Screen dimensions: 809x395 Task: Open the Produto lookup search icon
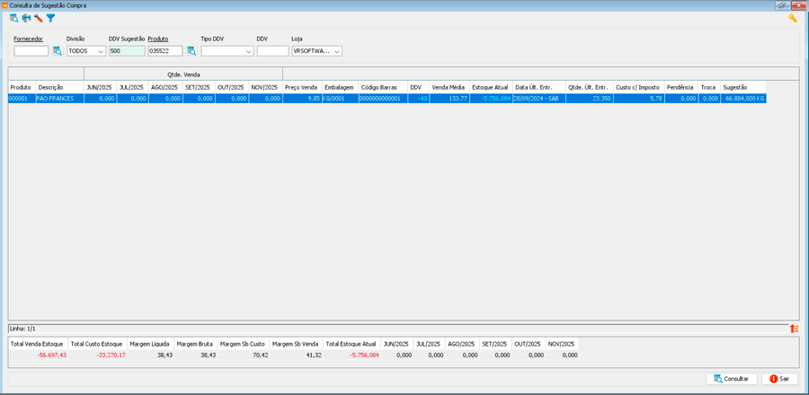[x=191, y=51]
